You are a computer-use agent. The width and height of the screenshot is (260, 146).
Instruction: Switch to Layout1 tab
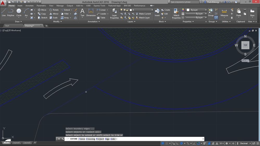click(x=16, y=143)
